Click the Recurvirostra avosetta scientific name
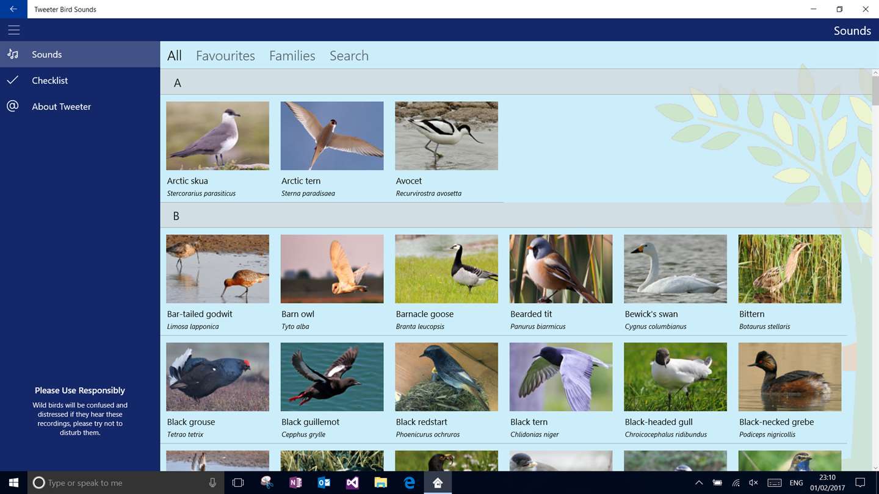This screenshot has width=879, height=494. (x=429, y=193)
